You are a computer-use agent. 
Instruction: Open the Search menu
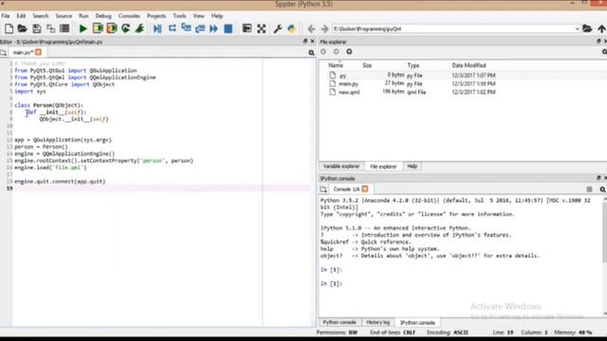[40, 16]
